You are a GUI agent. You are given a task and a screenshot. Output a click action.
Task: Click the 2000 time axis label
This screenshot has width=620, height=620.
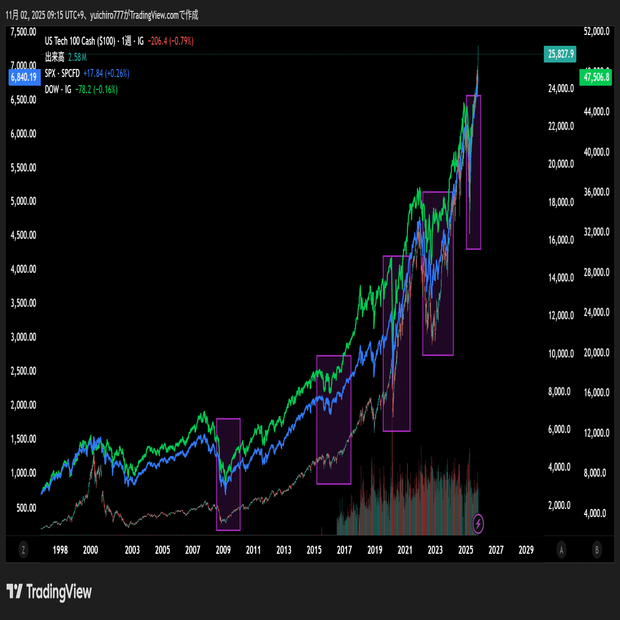(x=90, y=549)
